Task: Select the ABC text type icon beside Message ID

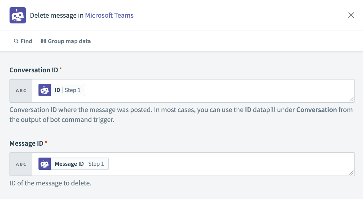Action: click(21, 164)
